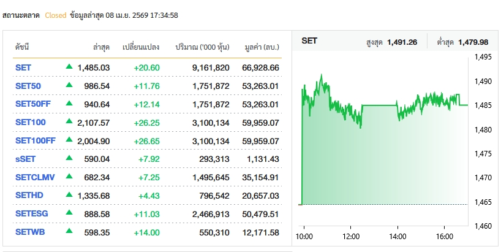Click the green triangle next to SET50FF
501x252 pixels.
pyautogui.click(x=69, y=104)
